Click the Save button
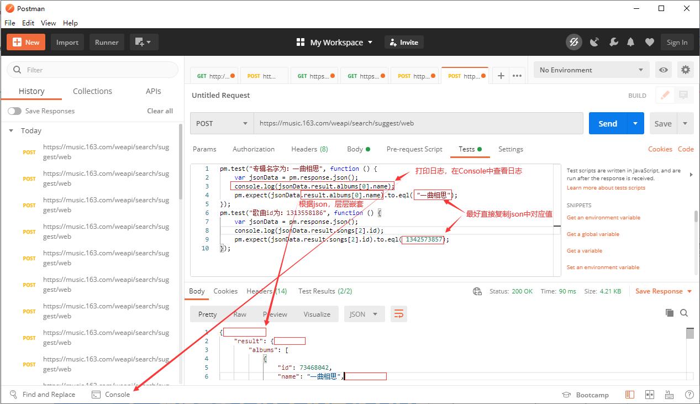The height and width of the screenshot is (404, 700). 663,124
